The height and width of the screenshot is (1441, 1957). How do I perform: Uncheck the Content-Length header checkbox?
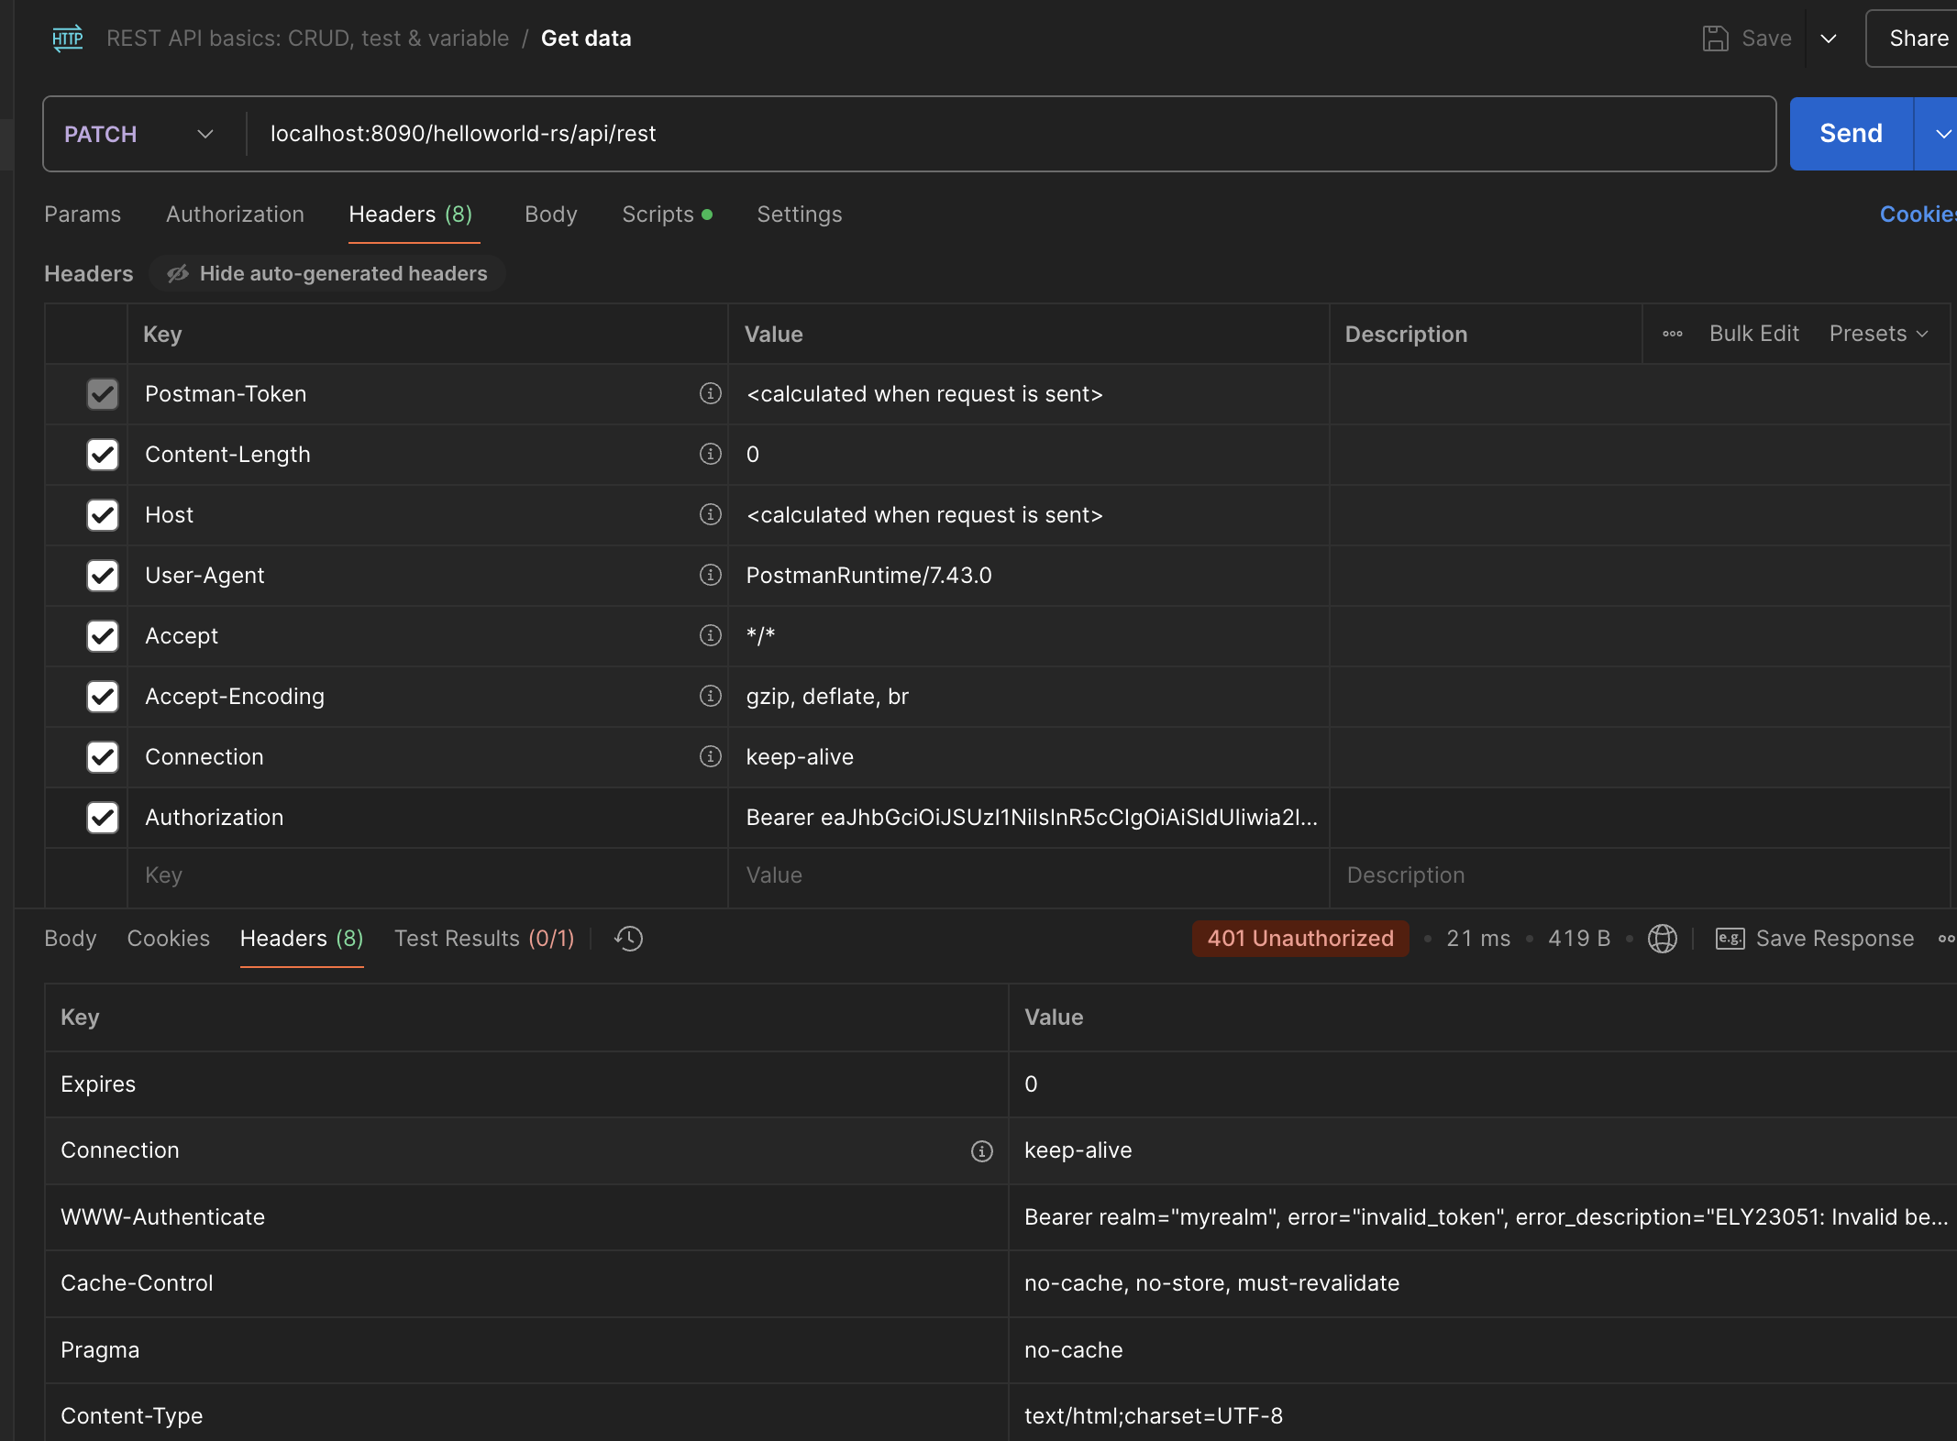(x=103, y=455)
